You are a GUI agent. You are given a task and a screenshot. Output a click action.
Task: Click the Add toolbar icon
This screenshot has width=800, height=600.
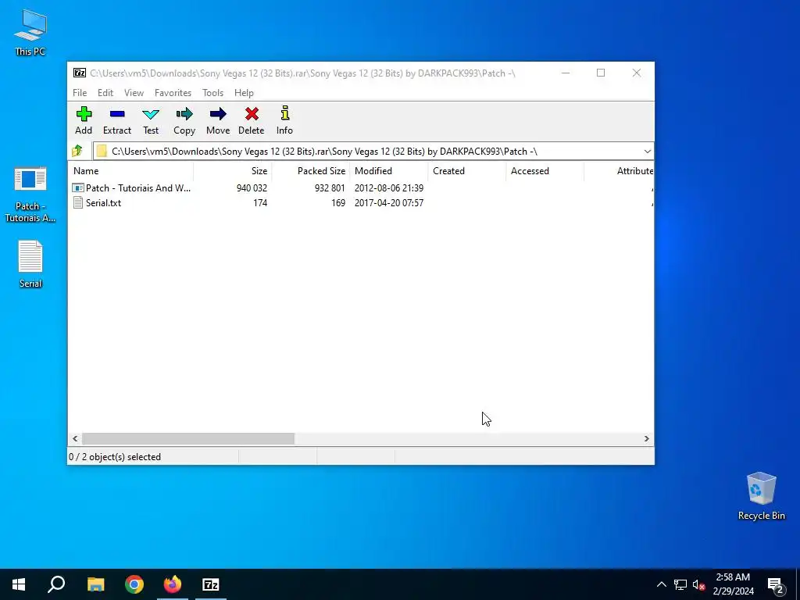click(x=84, y=114)
